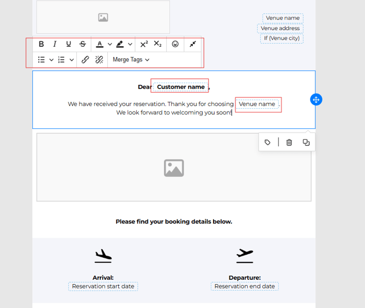Screen dimensions: 365x308
Task: Insert a hyperlink with the link icon
Action: pyautogui.click(x=85, y=60)
